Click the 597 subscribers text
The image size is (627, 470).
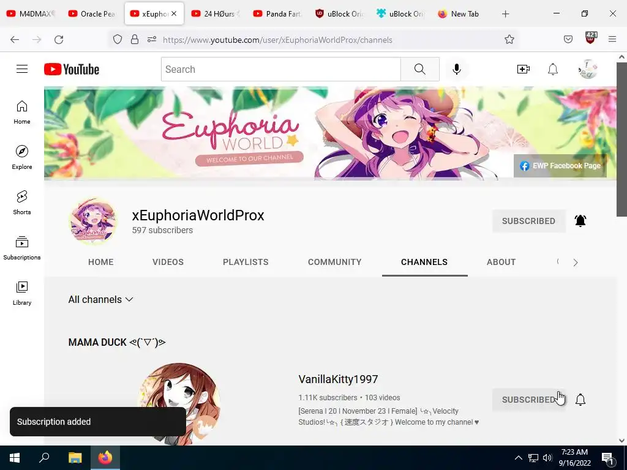coord(162,230)
